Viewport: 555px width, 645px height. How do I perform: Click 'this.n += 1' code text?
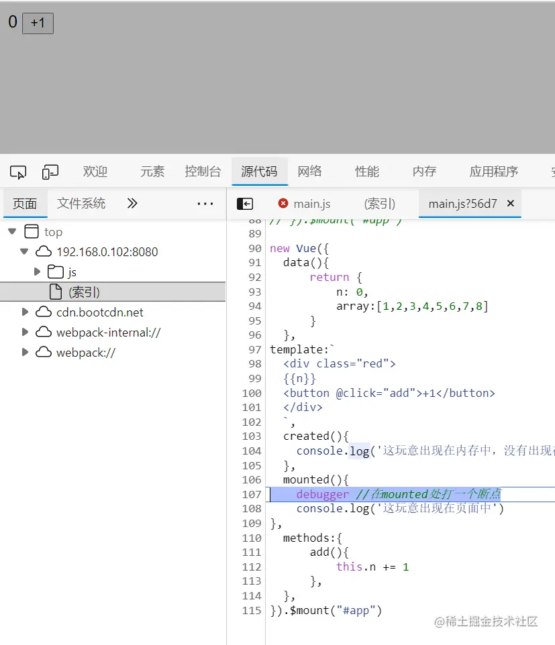(x=372, y=567)
